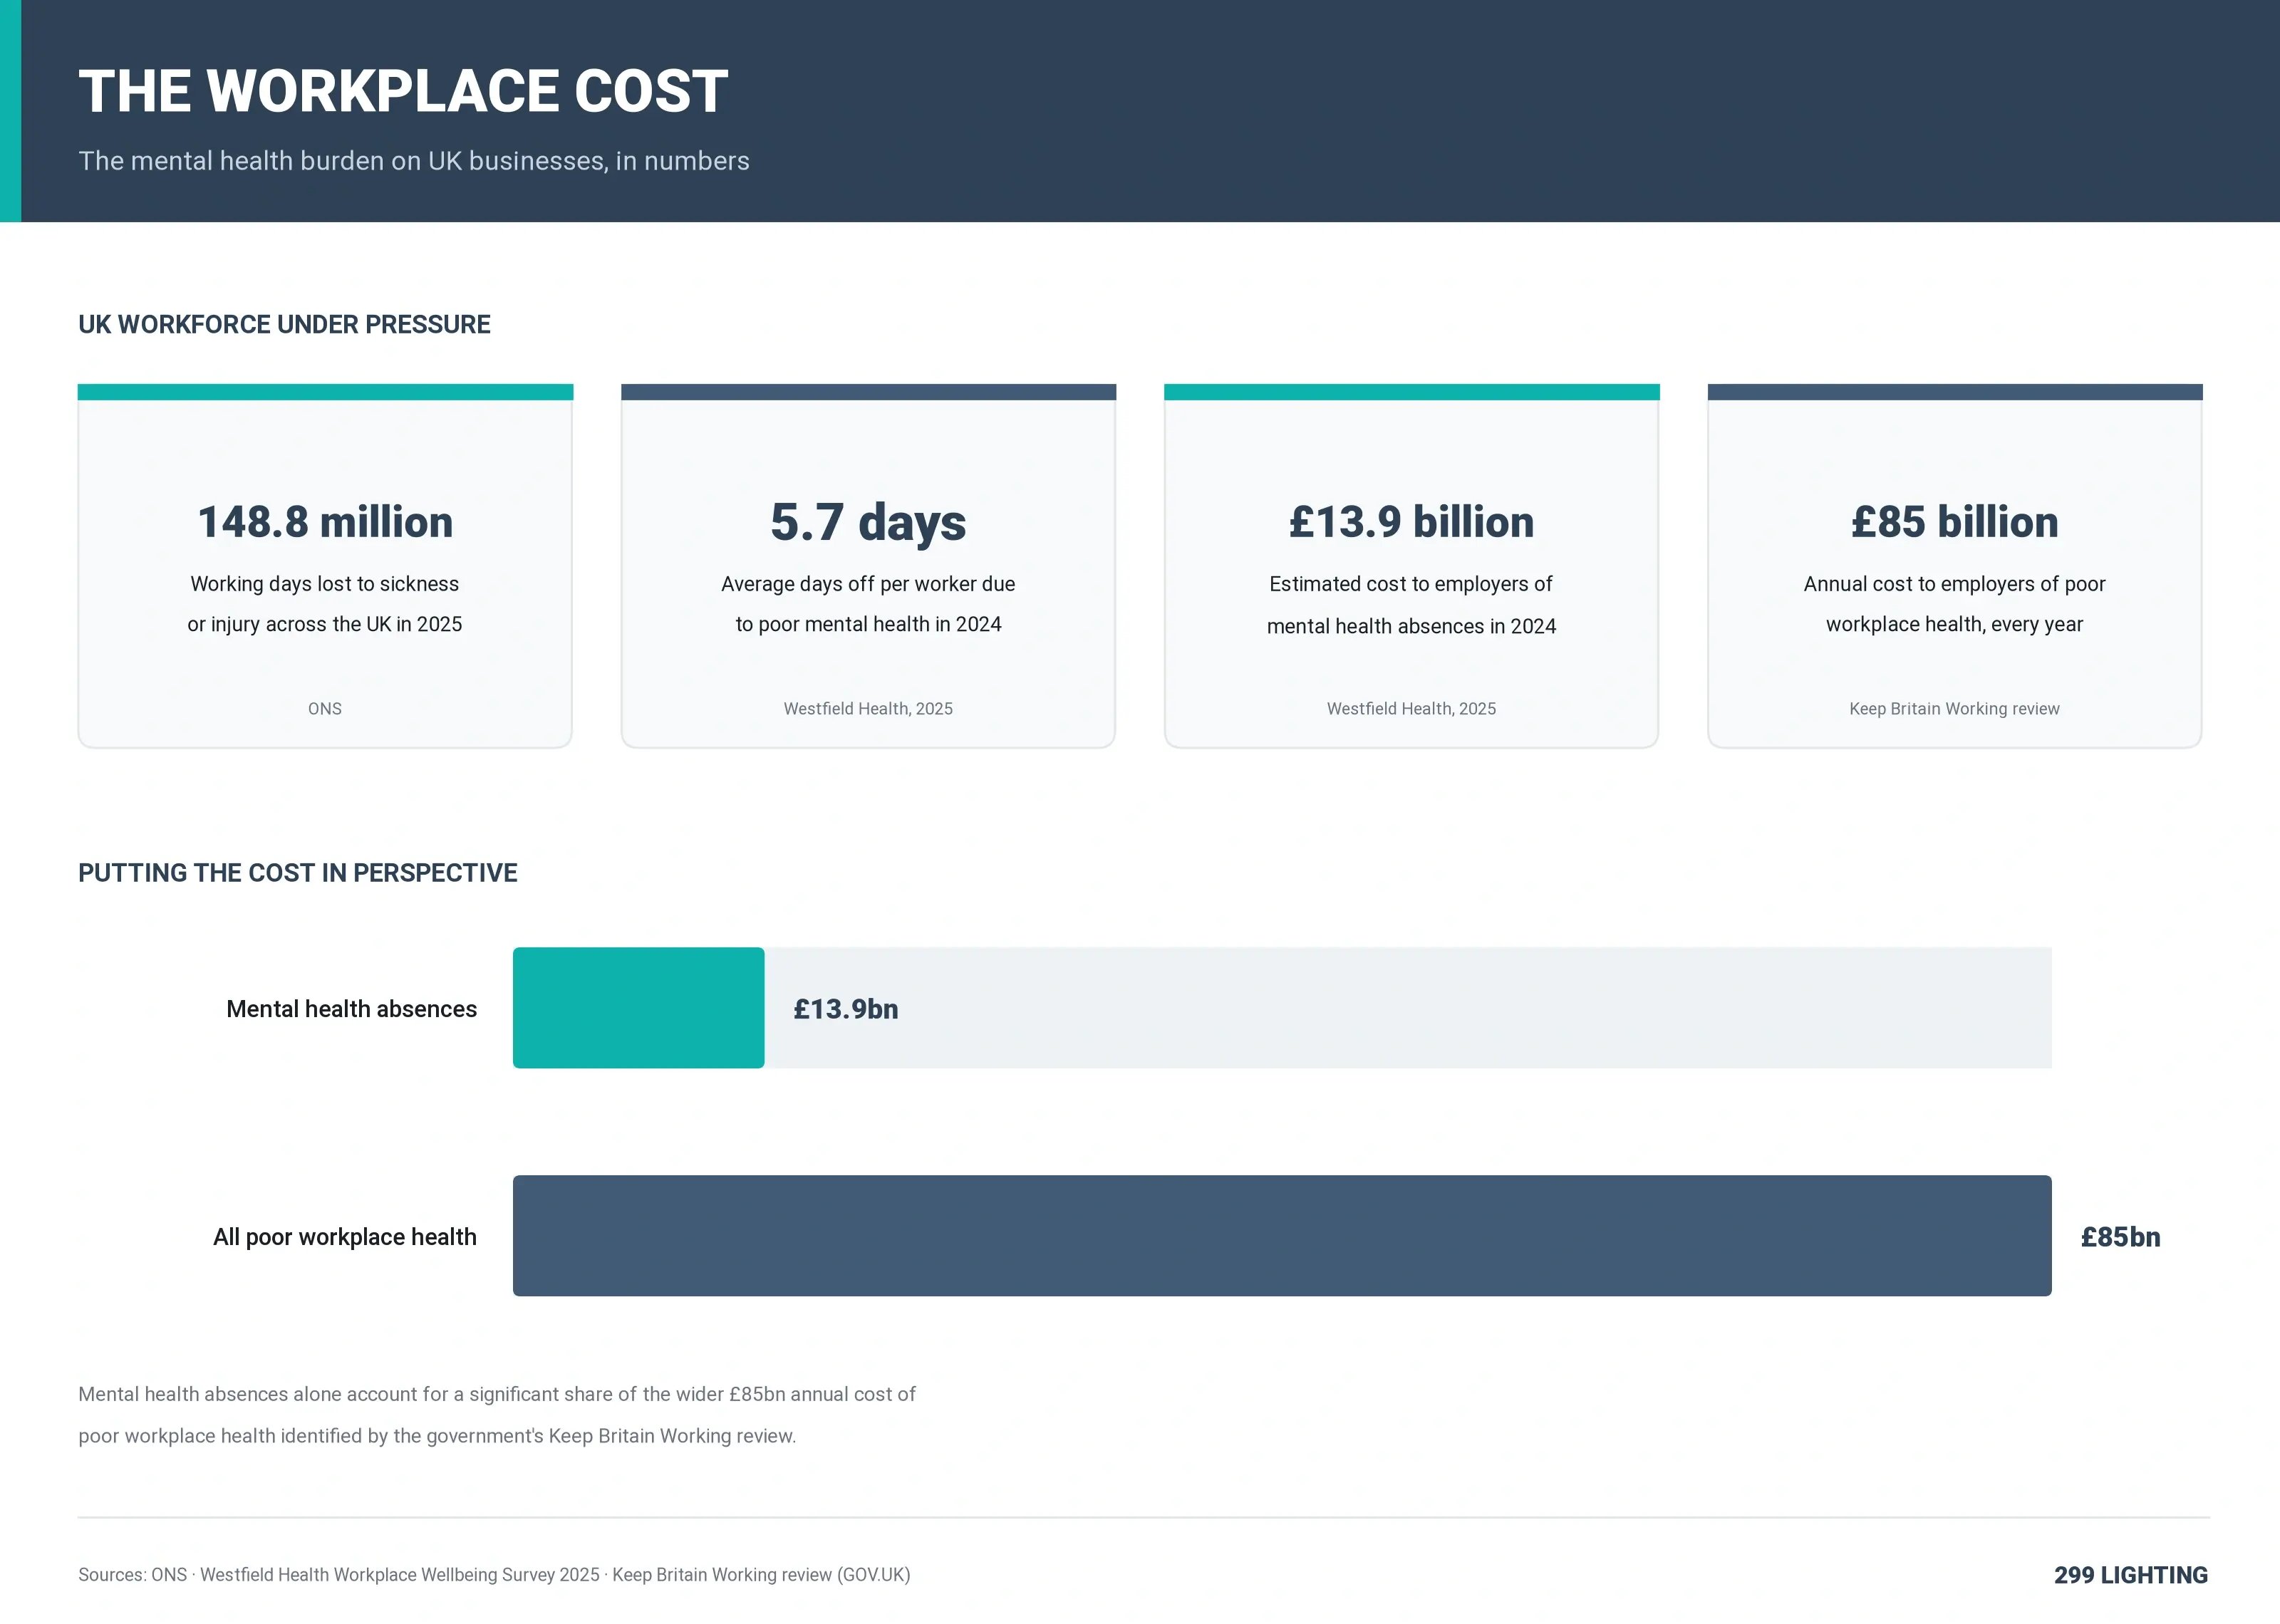The width and height of the screenshot is (2280, 1624).
Task: Click 'PUTTING THE COST IN PERSPECTIVE' heading
Action: click(298, 873)
